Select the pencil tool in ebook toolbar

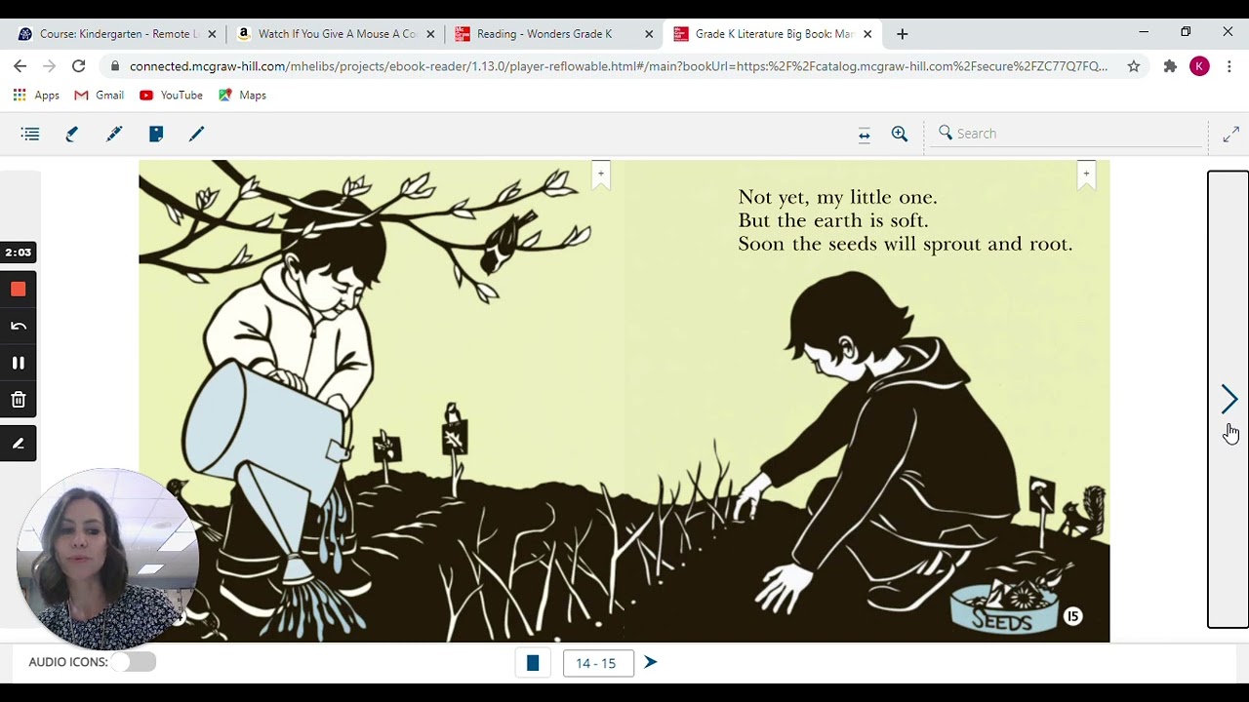tap(197, 134)
